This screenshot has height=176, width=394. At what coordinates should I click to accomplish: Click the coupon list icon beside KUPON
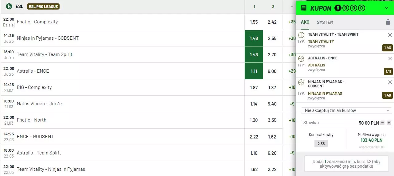tap(304, 8)
